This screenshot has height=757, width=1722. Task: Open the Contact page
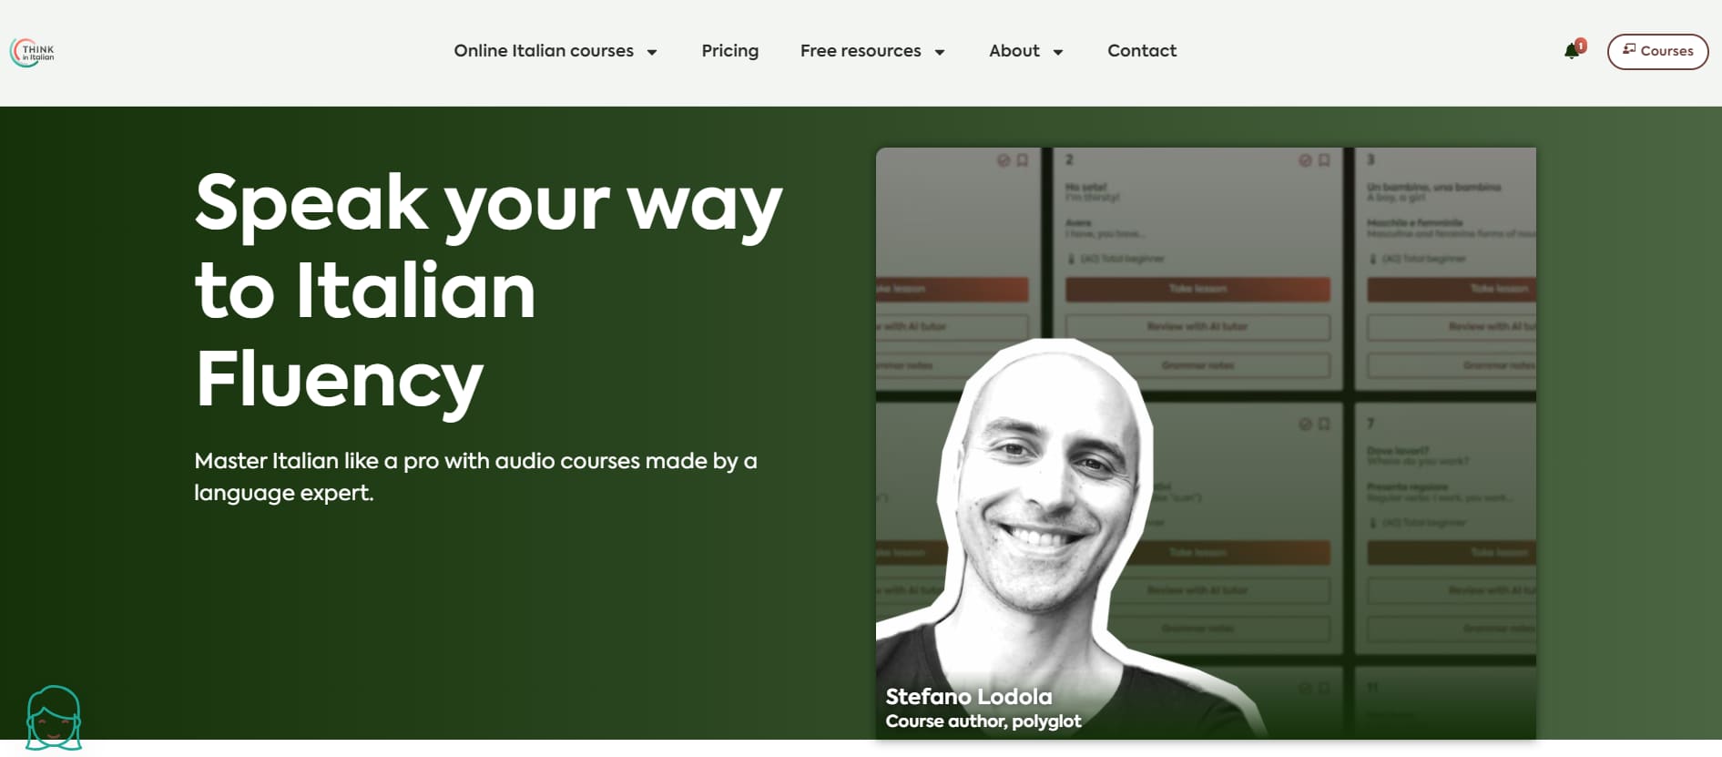(x=1141, y=51)
